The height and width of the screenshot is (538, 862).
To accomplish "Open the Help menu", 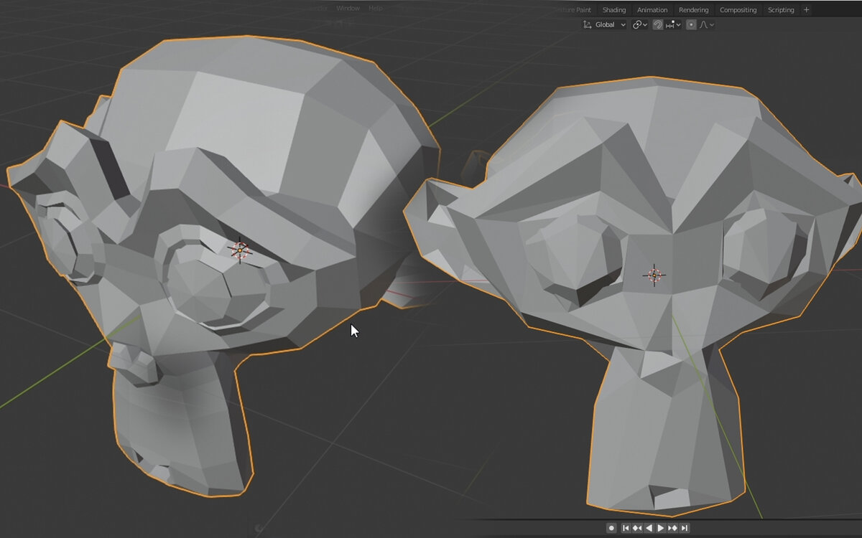I will [x=376, y=9].
